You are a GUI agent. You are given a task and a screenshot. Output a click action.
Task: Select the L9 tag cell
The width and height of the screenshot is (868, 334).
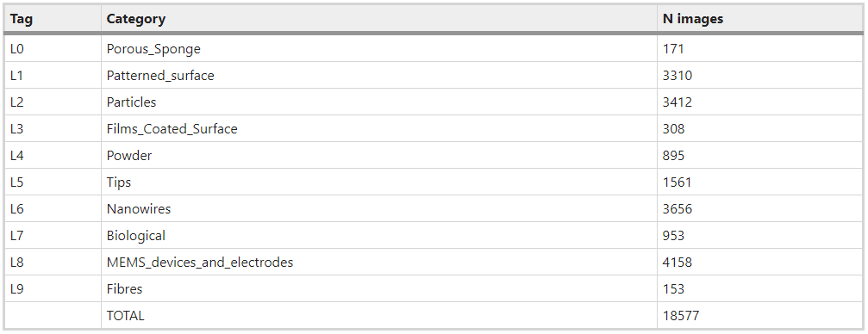pyautogui.click(x=53, y=288)
